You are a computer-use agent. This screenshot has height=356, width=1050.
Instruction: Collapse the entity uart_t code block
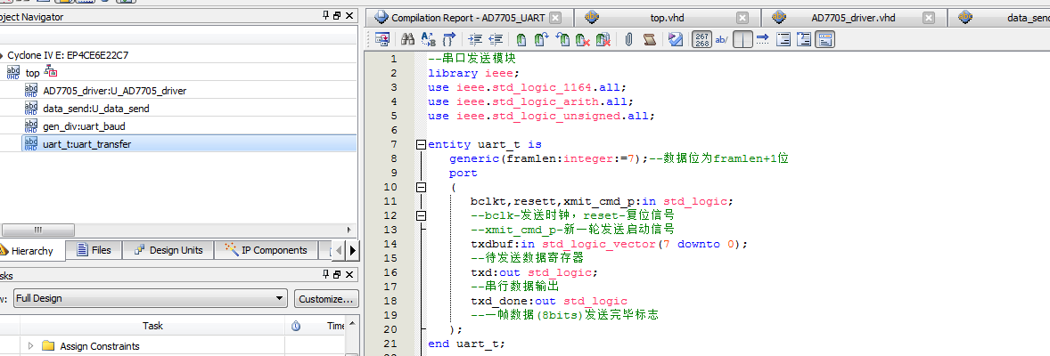(x=421, y=144)
